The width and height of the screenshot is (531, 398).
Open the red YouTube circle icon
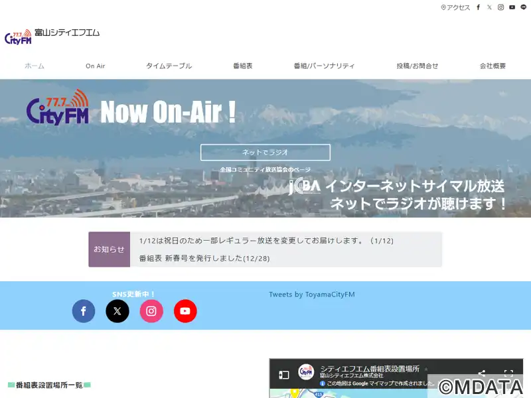pyautogui.click(x=185, y=311)
